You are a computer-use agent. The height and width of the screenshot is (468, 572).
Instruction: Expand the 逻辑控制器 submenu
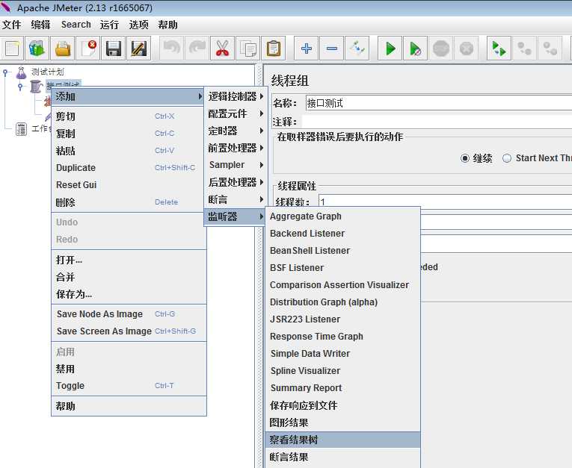click(x=236, y=96)
